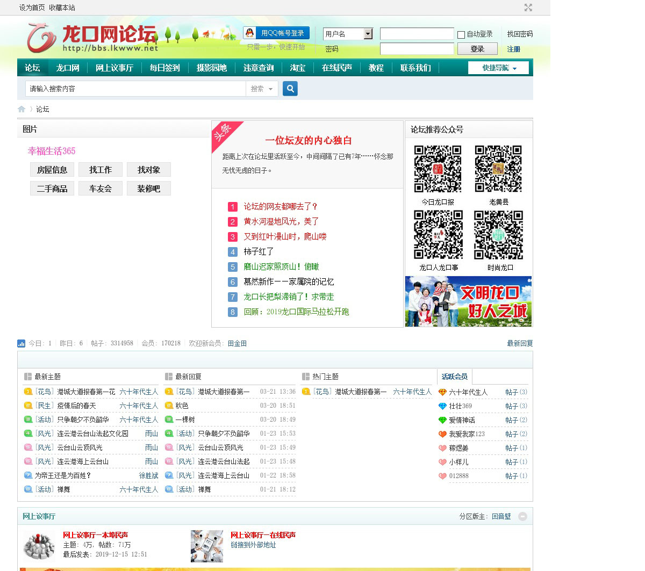Screen dimensions: 645x571
Task: Open the 找工作 link button
Action: [101, 170]
